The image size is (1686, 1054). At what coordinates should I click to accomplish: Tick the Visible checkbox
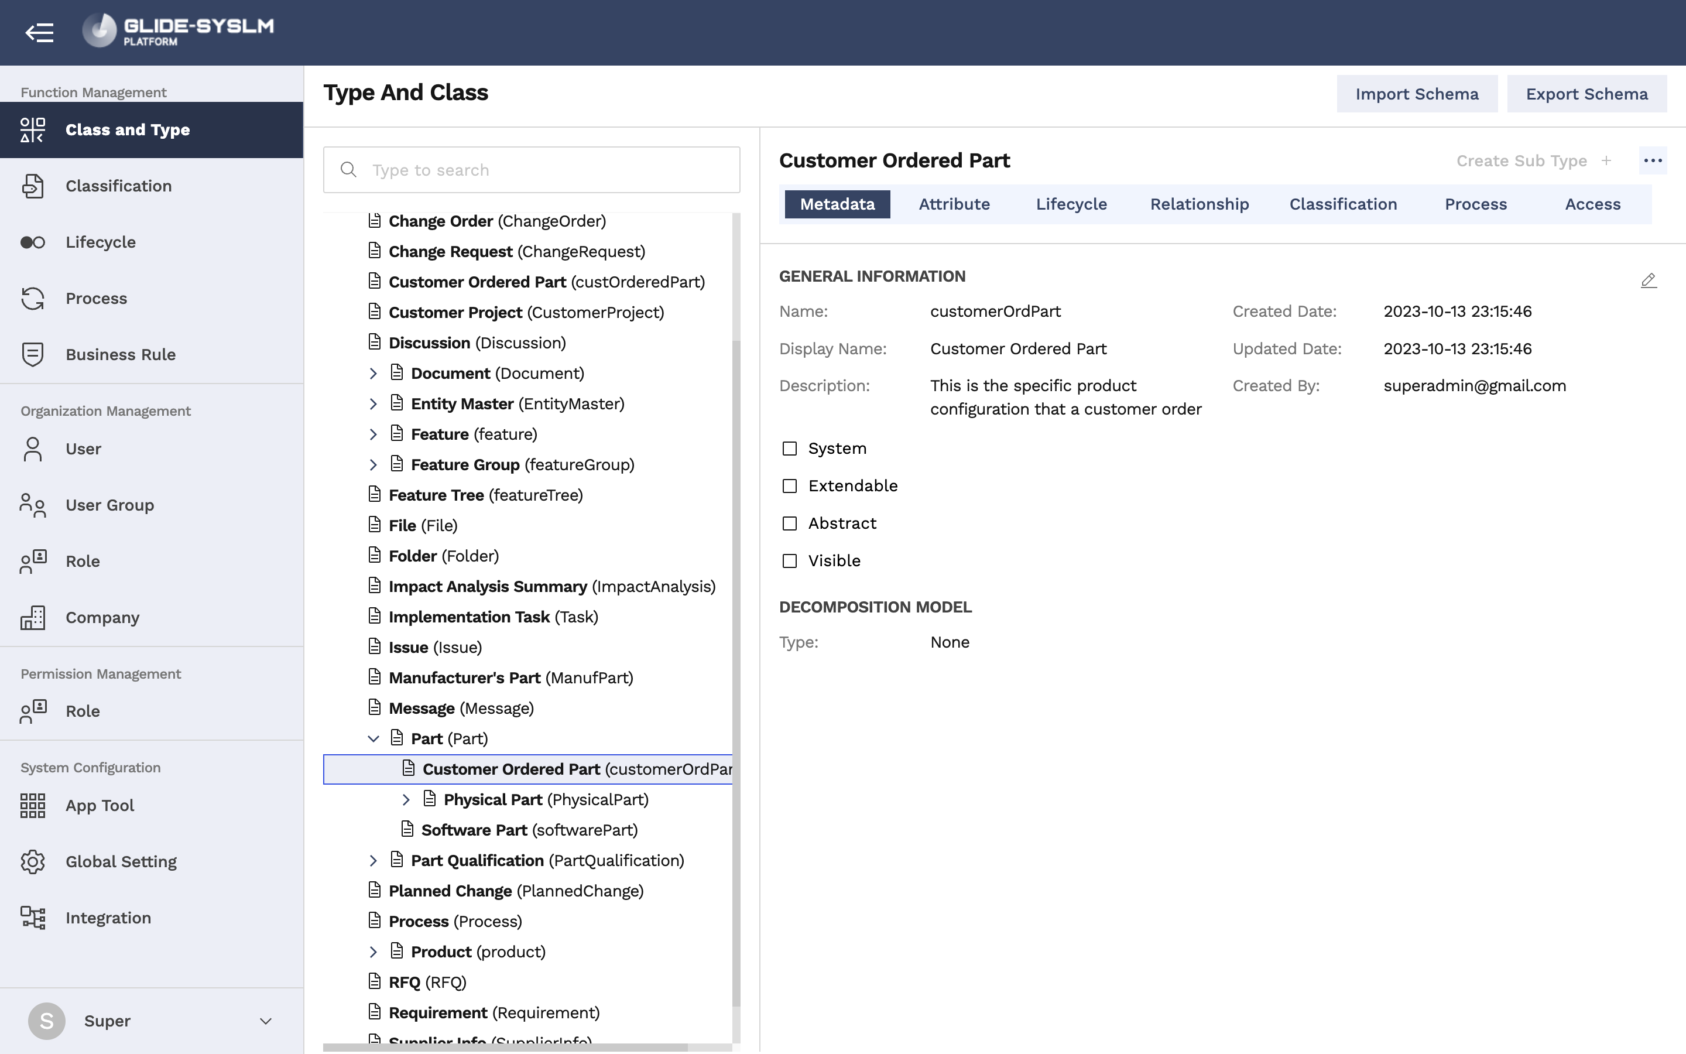789,561
